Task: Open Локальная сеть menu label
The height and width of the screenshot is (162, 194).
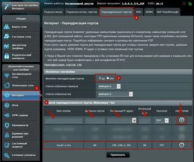Action: pos(23,85)
